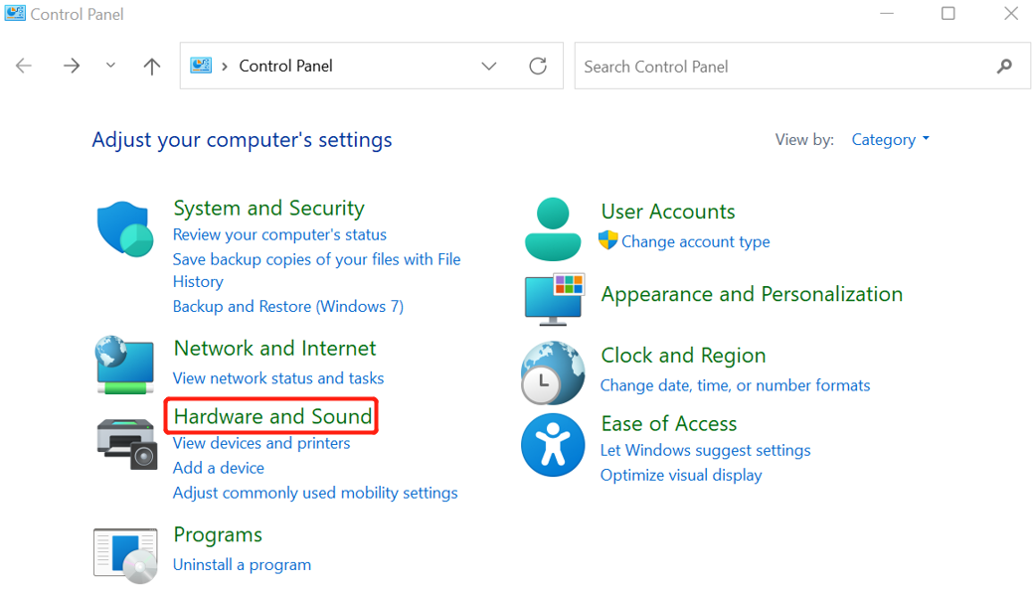This screenshot has width=1036, height=589.
Task: Focus the Search Control Panel field
Action: coord(802,66)
